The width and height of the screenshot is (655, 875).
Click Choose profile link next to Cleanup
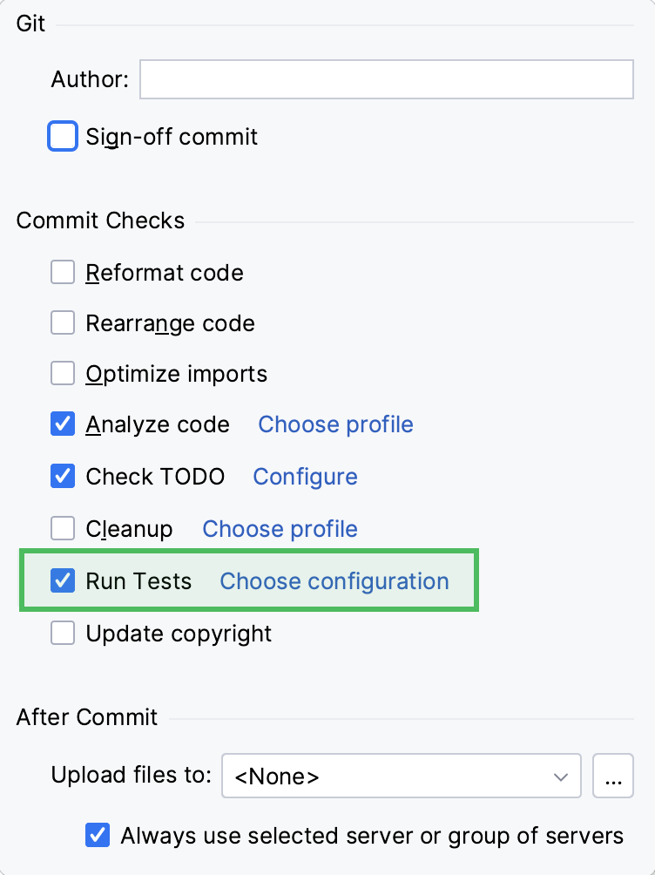(x=280, y=529)
